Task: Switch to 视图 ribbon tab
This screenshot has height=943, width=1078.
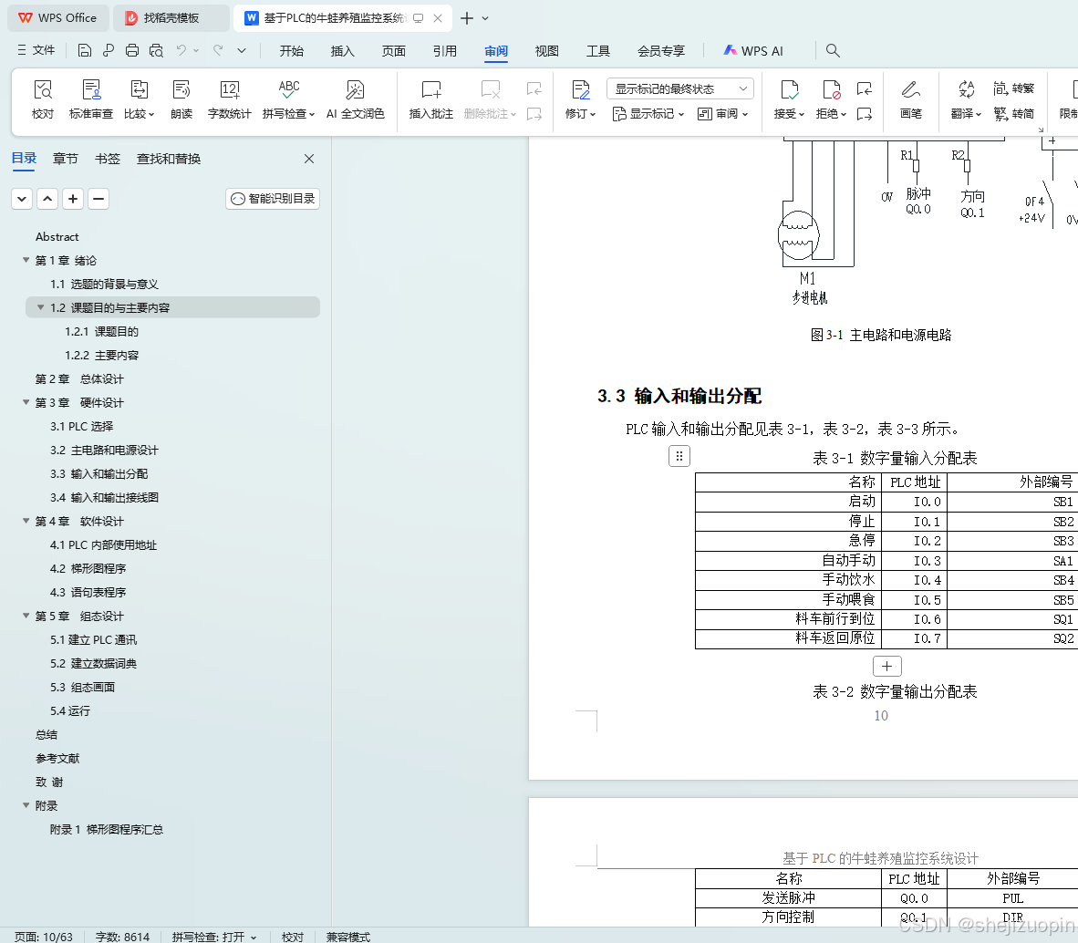Action: (547, 51)
